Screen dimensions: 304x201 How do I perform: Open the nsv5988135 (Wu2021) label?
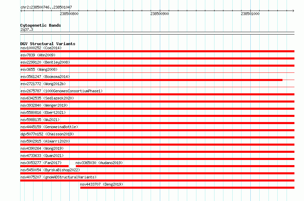pos(40,120)
